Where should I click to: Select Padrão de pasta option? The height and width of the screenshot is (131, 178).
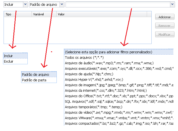[x=39, y=80]
